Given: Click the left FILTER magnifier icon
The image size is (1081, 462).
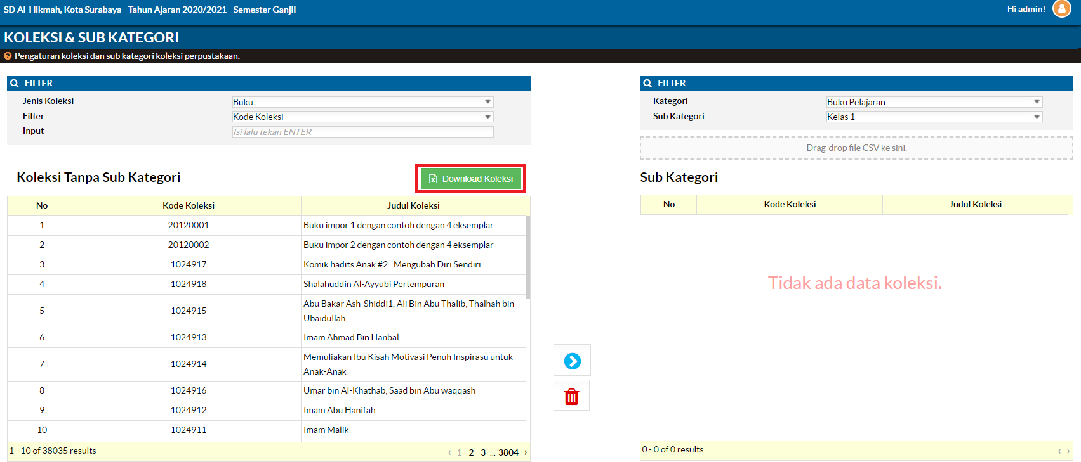Looking at the screenshot, I should [14, 83].
